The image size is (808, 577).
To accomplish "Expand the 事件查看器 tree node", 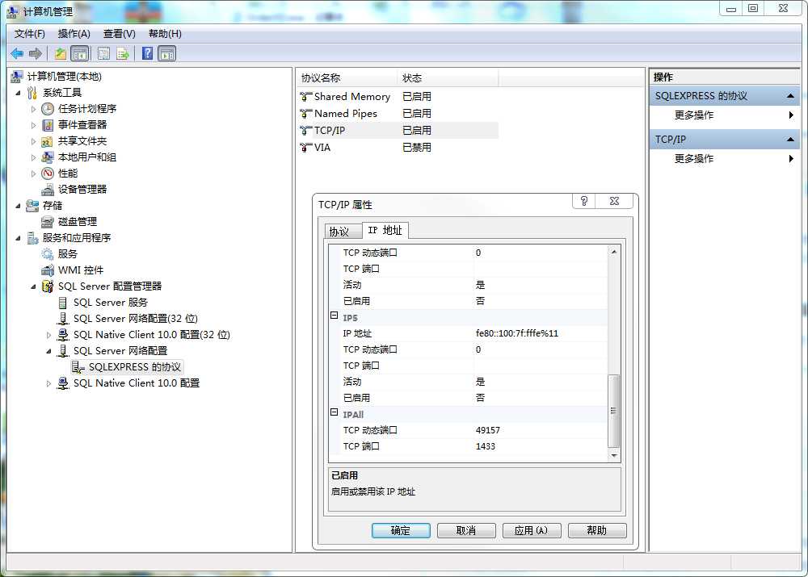I will click(x=33, y=125).
